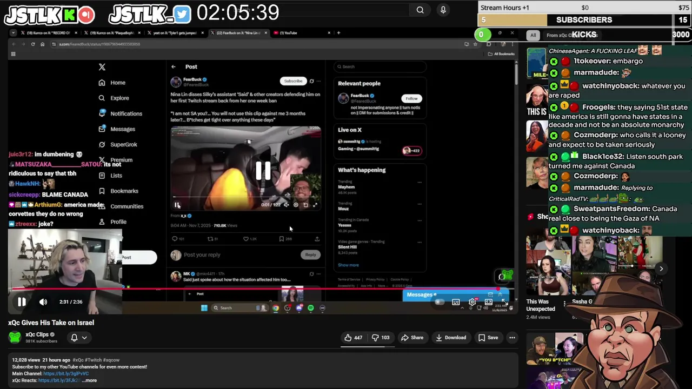Open Profile in X sidebar
This screenshot has height=389, width=692.
pos(112,222)
